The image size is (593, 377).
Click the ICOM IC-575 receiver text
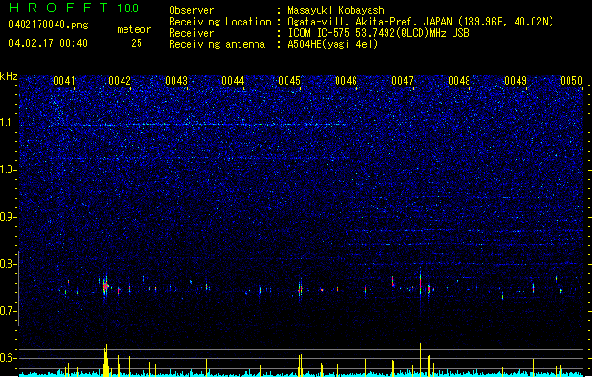point(378,33)
